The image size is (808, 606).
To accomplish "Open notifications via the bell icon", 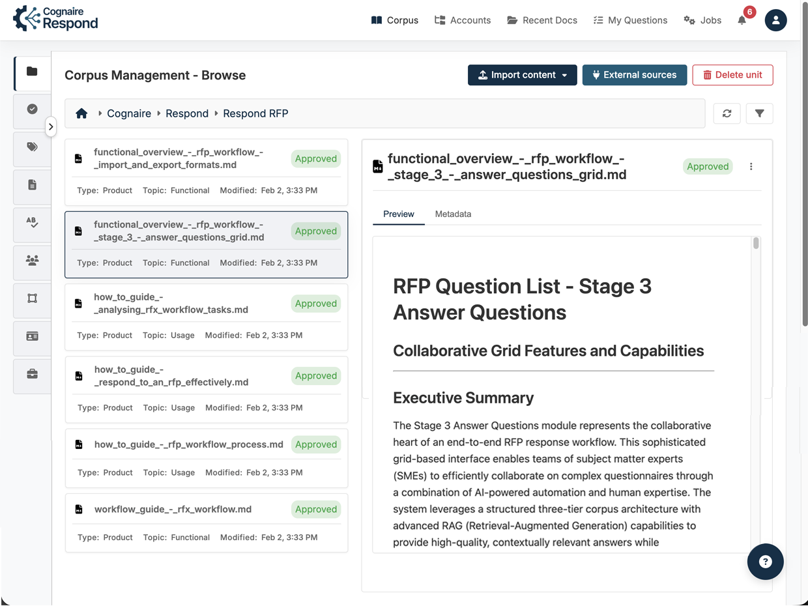I will click(742, 20).
